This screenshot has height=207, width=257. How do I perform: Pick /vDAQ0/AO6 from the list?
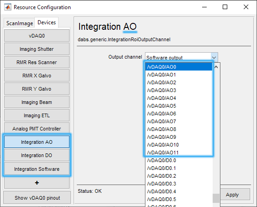[179, 114]
